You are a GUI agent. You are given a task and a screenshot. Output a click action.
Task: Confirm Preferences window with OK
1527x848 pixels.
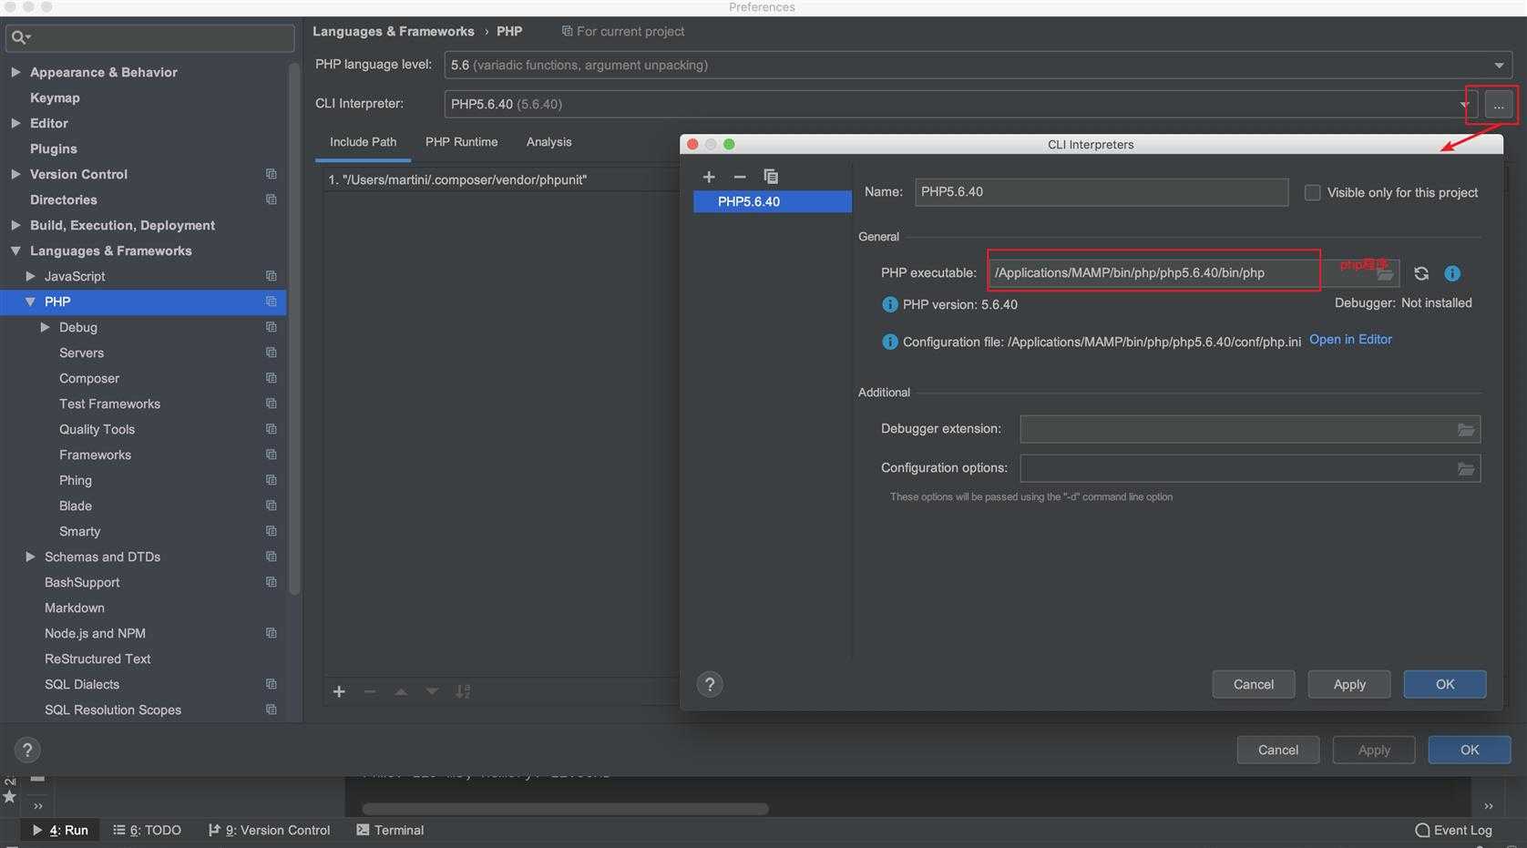pos(1470,750)
